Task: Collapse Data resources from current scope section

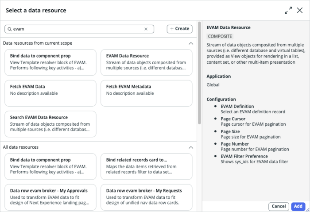Action: pos(191,43)
